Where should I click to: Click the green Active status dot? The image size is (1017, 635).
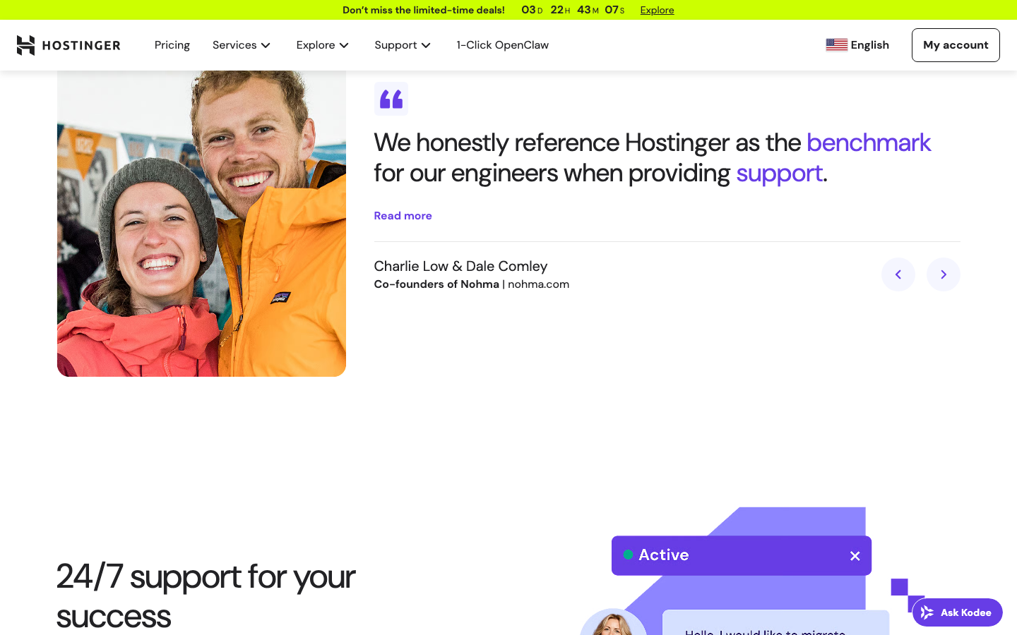[x=628, y=555]
